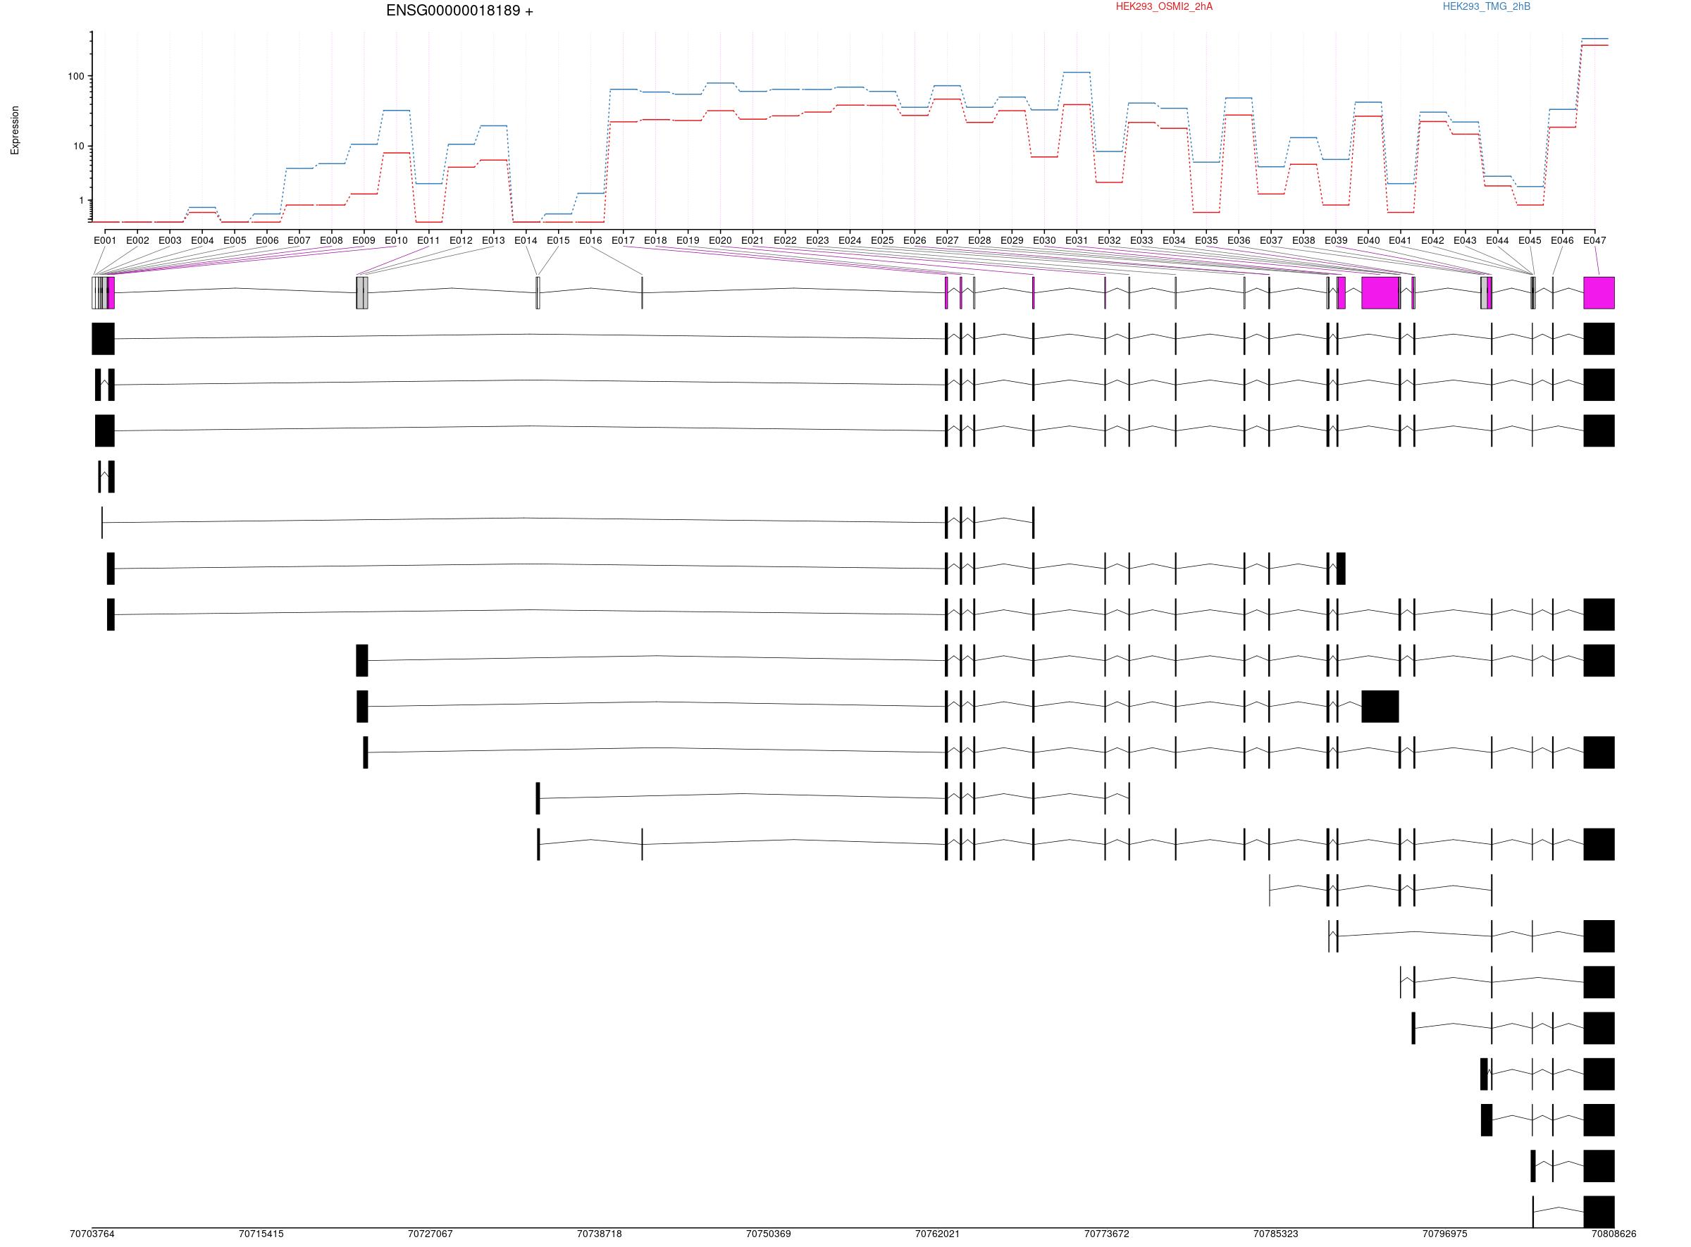The image size is (1691, 1247).
Task: Select exon label E040
Action: [x=1368, y=241]
